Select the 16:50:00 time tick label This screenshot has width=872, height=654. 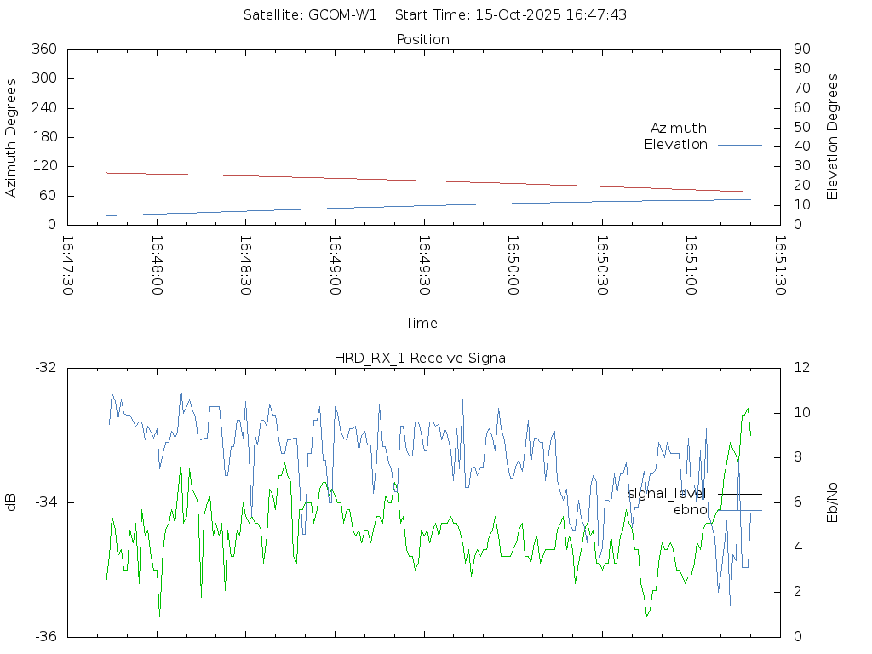[513, 266]
